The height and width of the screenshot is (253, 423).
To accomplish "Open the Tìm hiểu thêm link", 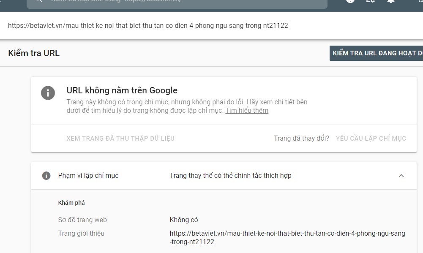I will pos(247,111).
